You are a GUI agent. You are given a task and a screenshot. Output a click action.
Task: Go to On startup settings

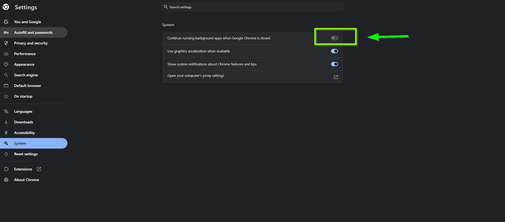click(x=34, y=96)
